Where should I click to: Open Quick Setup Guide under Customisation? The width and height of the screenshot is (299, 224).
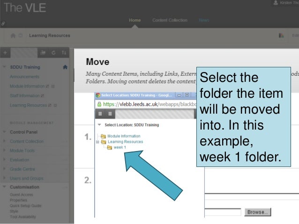point(26,206)
